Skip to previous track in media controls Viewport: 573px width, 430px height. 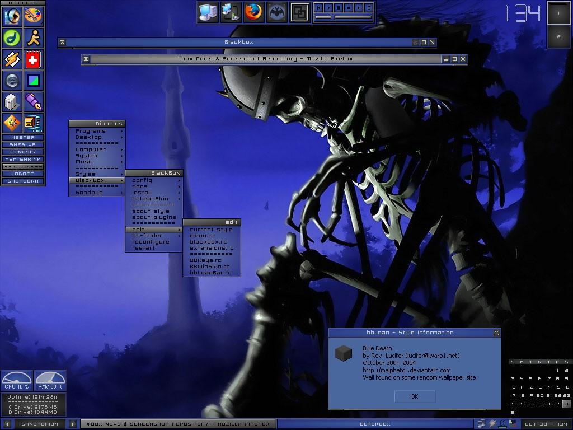(x=319, y=7)
